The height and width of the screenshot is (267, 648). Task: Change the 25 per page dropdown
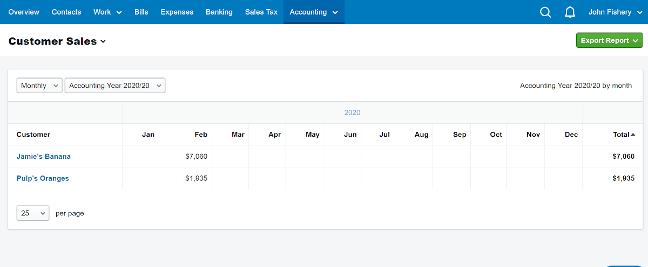tap(33, 213)
